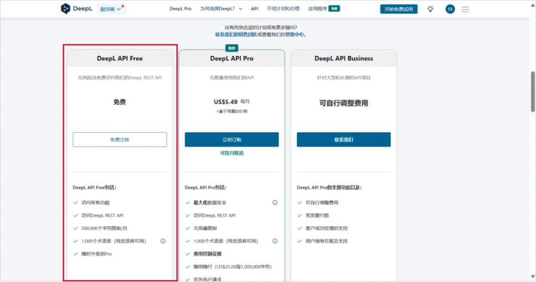This screenshot has height=282, width=536.
Task: Open info icon beside 最大化数据安全
Action: [x=275, y=203]
